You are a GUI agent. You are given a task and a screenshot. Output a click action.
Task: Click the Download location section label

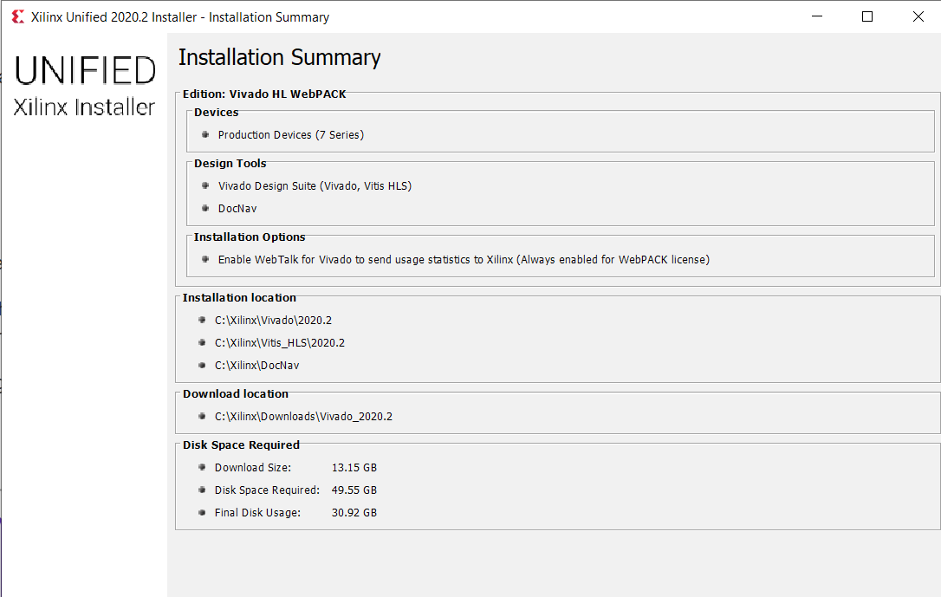[236, 394]
